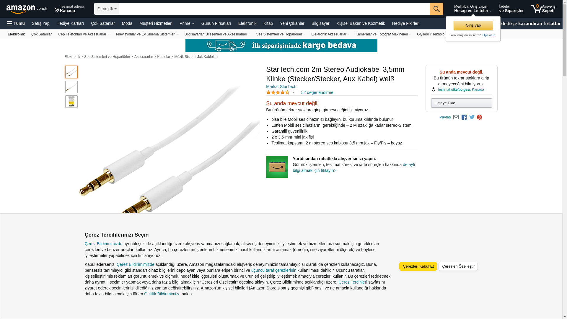Expand the star rating breakdown arrow

[294, 92]
